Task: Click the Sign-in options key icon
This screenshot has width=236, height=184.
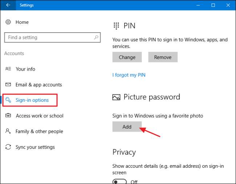Action: click(8, 100)
